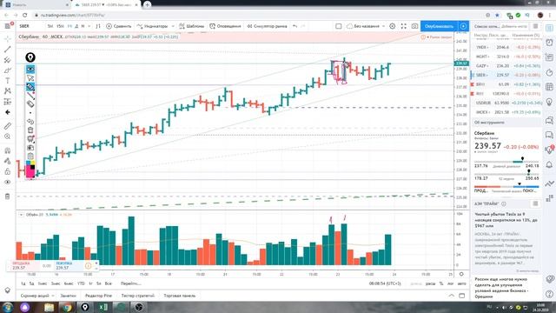
Task: Toggle lock all drawing tools
Action: point(8,172)
